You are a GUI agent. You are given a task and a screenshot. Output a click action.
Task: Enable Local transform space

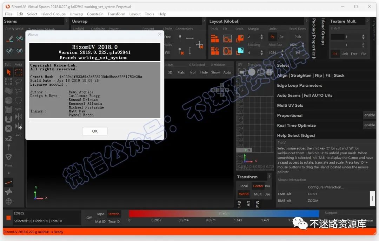point(244,186)
